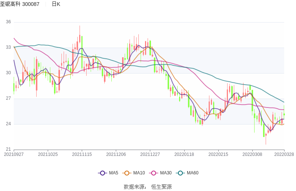The width and height of the screenshot is (296, 191).
Task: Click the 21 price label on the y-axis
Action: point(8,149)
